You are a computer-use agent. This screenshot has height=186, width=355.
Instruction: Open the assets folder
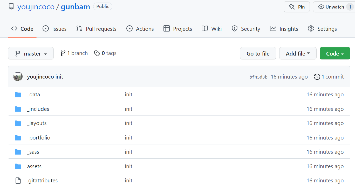point(34,166)
